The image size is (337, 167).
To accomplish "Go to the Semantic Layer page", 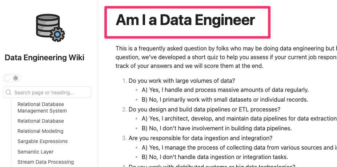I will [36, 152].
